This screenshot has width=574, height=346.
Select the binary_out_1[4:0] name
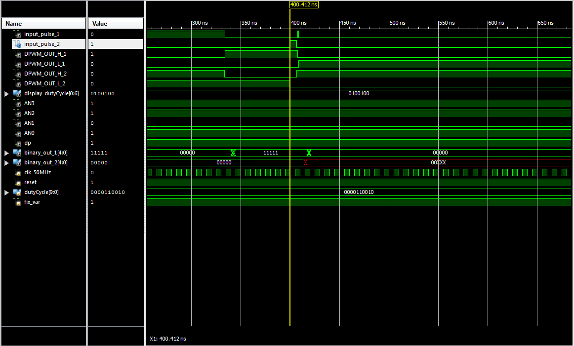click(x=46, y=153)
